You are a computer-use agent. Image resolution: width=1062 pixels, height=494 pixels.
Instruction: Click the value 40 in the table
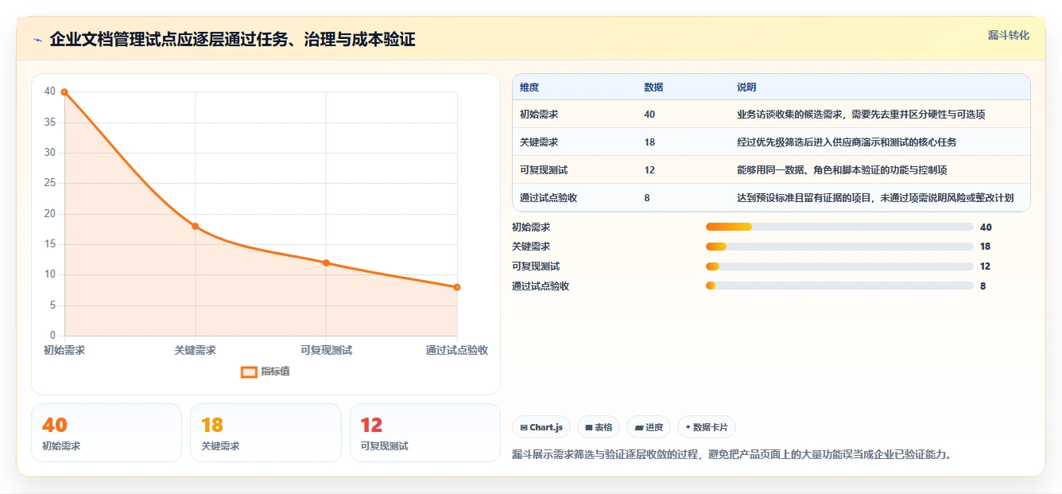tap(649, 115)
